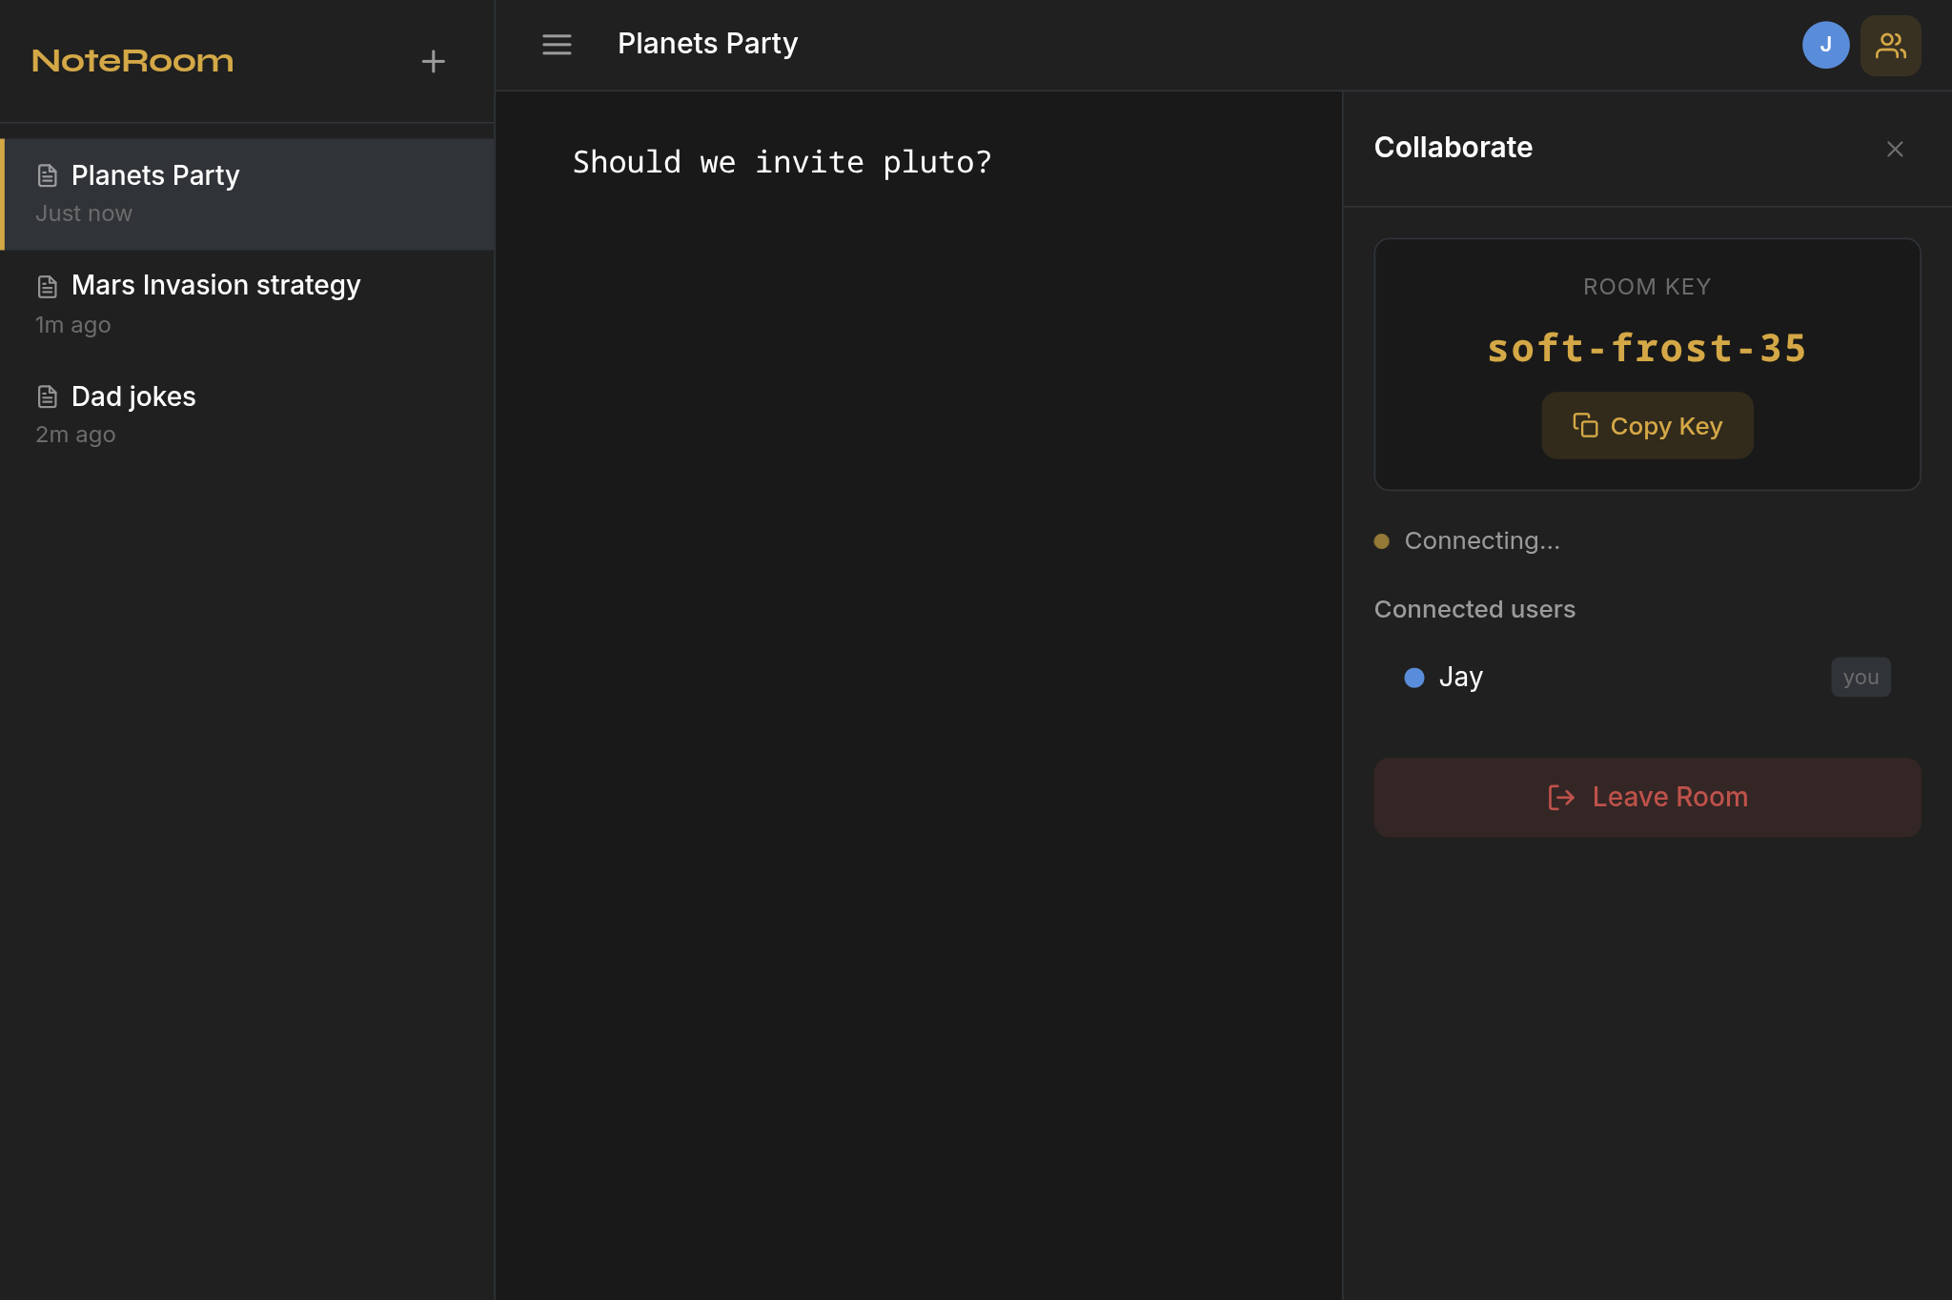Open the Planets Party note in the sidebar
Screen dimensions: 1952x1300
click(247, 194)
